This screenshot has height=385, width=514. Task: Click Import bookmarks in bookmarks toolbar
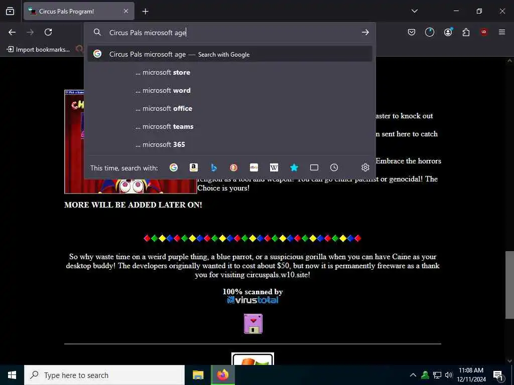point(38,50)
